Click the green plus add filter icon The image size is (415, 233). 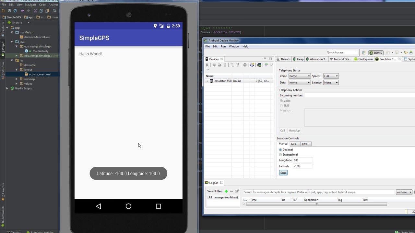point(226,191)
